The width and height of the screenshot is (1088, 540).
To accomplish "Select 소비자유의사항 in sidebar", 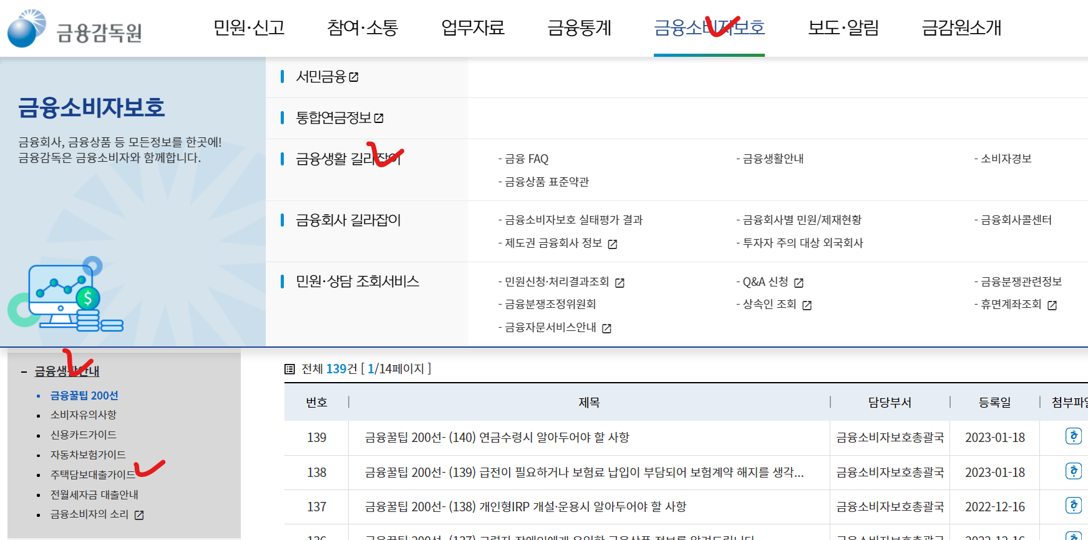I will point(84,415).
